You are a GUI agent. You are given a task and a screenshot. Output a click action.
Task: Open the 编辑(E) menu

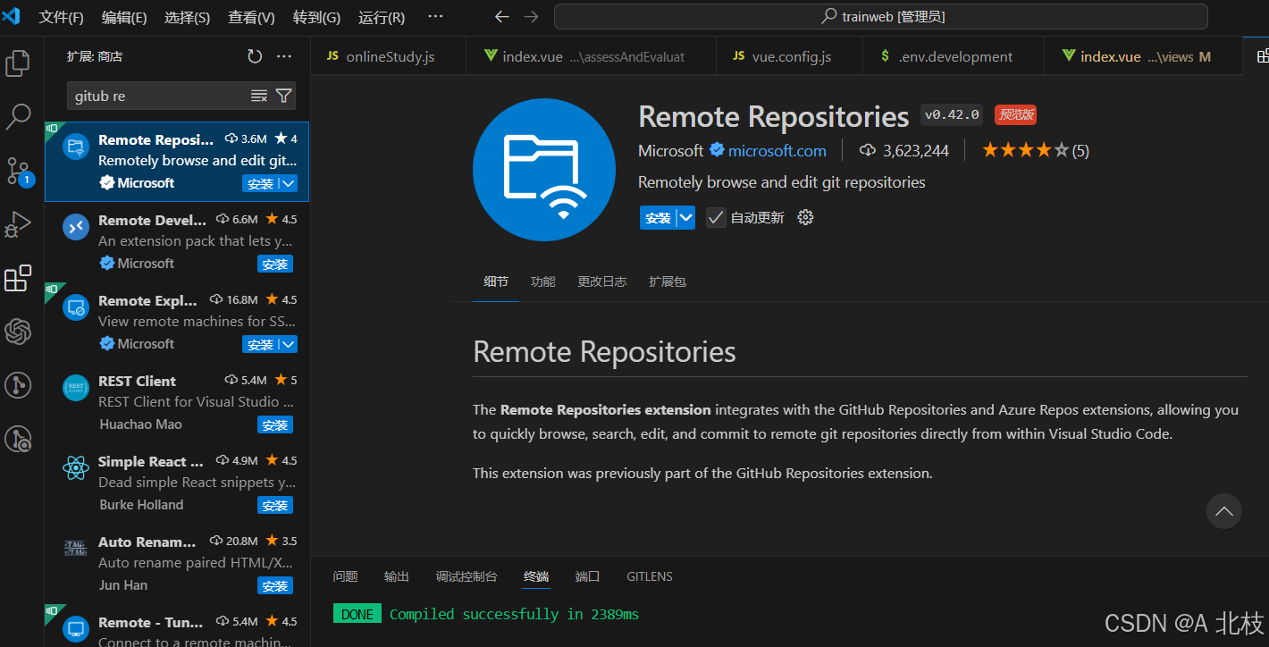coord(124,17)
